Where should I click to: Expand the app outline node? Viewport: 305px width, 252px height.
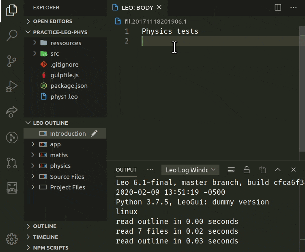[33, 144]
